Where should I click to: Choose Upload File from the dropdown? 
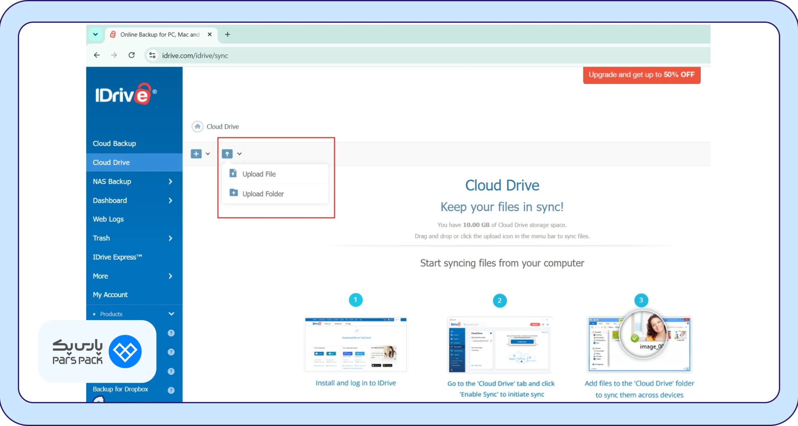pos(275,174)
